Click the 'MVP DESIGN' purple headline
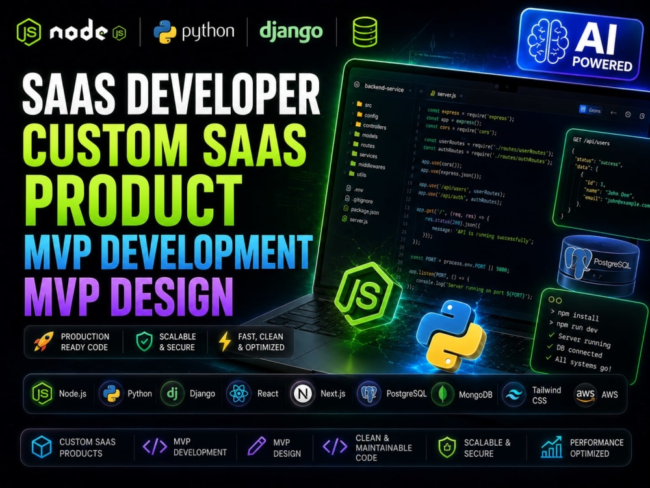 [129, 297]
